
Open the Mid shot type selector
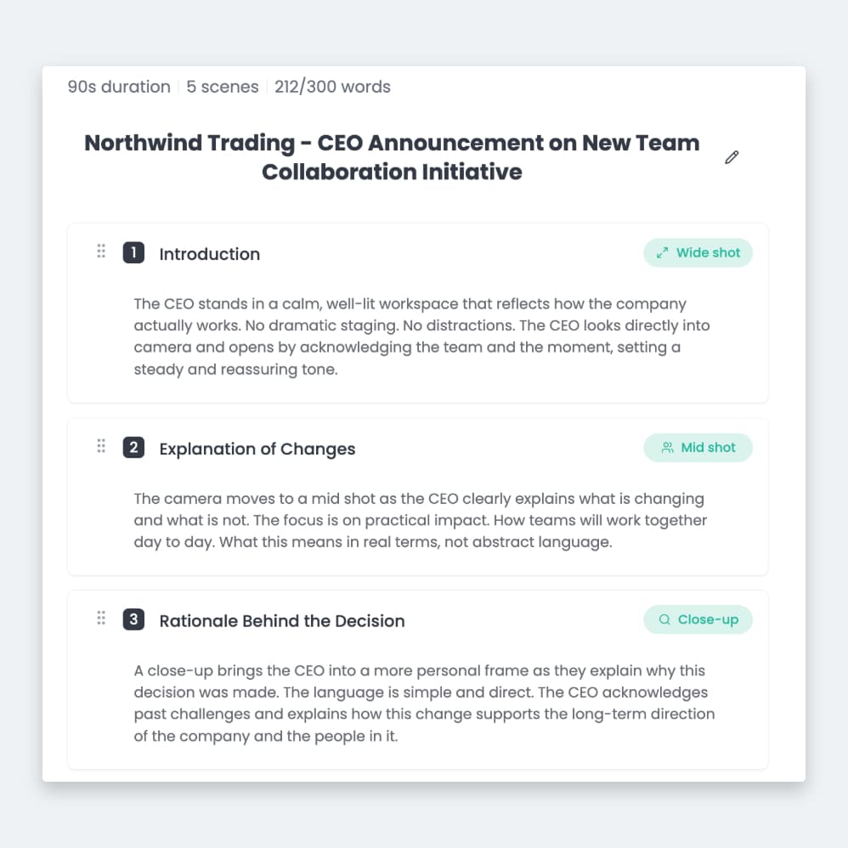coord(698,448)
